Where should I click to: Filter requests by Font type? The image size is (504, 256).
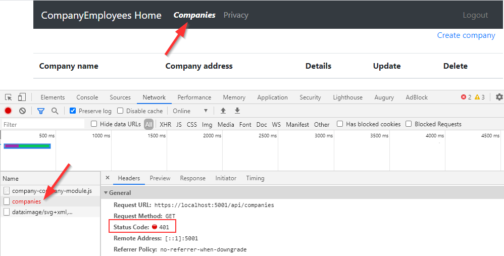click(245, 124)
